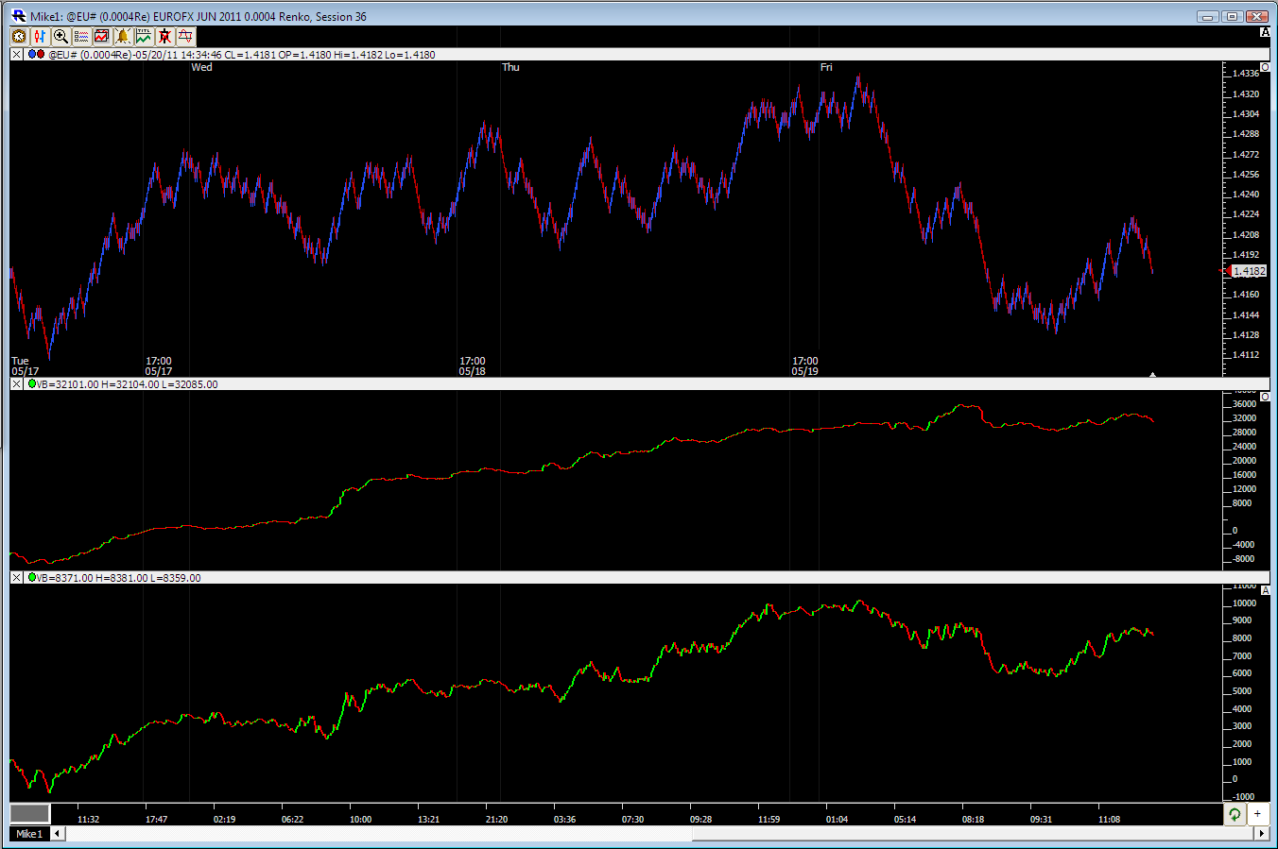1278x849 pixels.
Task: Toggle the A scale button on the bottom pane
Action: point(1266,591)
